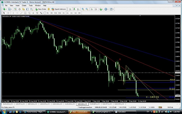Screen dimensions: 182x114
Task: Click the New Chart icon
Action: click(4, 9)
